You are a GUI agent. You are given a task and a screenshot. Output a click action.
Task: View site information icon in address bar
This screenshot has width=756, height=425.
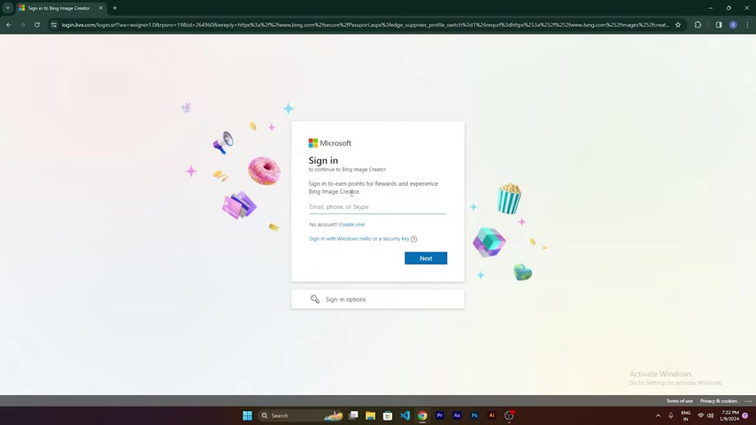pyautogui.click(x=53, y=25)
